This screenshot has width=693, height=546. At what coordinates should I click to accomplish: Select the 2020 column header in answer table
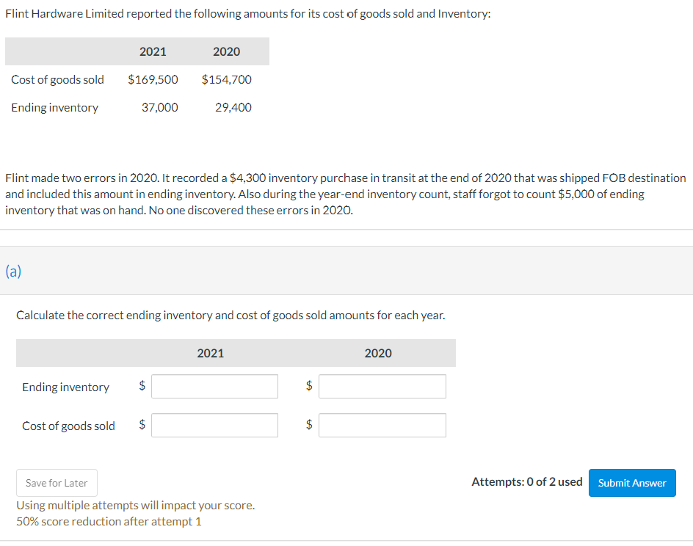click(x=378, y=353)
